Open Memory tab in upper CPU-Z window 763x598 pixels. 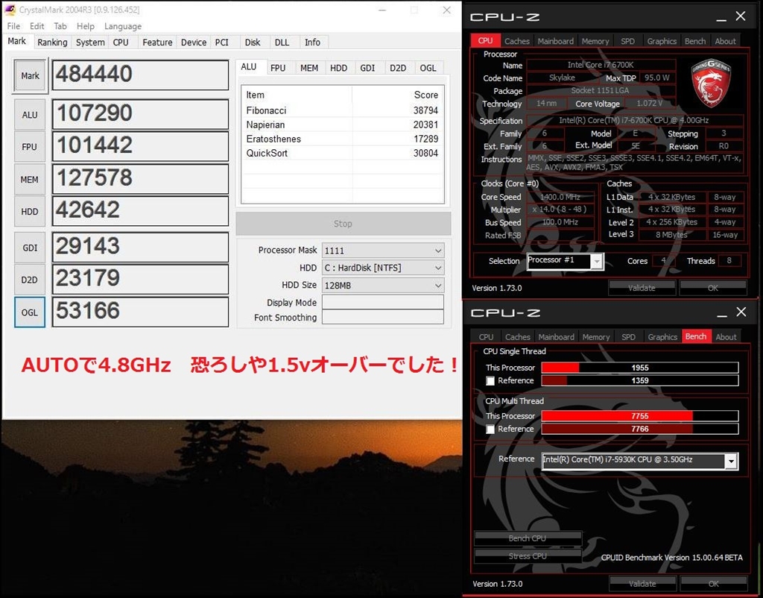click(595, 42)
